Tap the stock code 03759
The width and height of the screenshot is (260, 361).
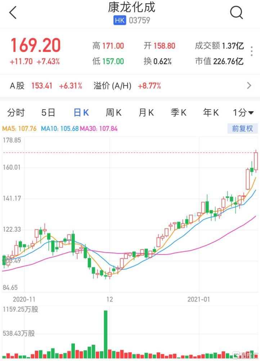[x=139, y=21]
